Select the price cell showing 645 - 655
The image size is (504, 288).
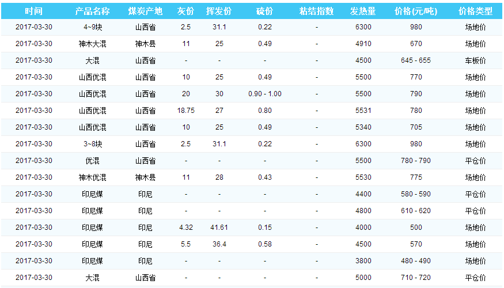[x=416, y=60]
